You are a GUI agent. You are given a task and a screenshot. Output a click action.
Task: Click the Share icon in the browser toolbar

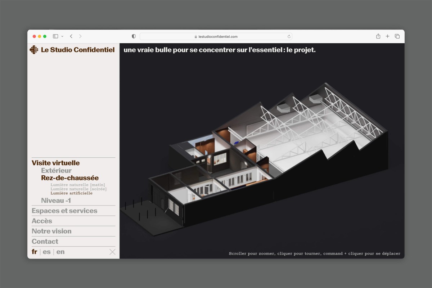(x=378, y=36)
